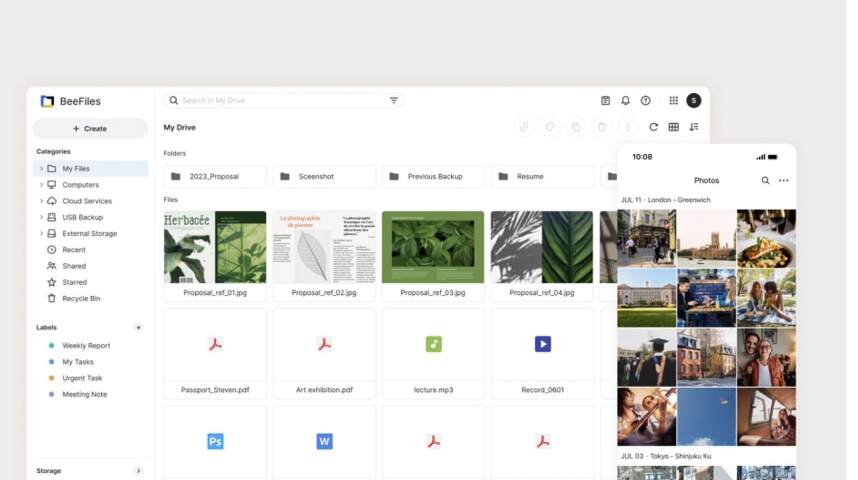The image size is (858, 480).
Task: Click the BeeFiles logo icon
Action: click(x=47, y=101)
